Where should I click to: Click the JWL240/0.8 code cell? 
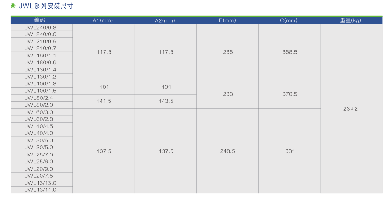coord(40,27)
